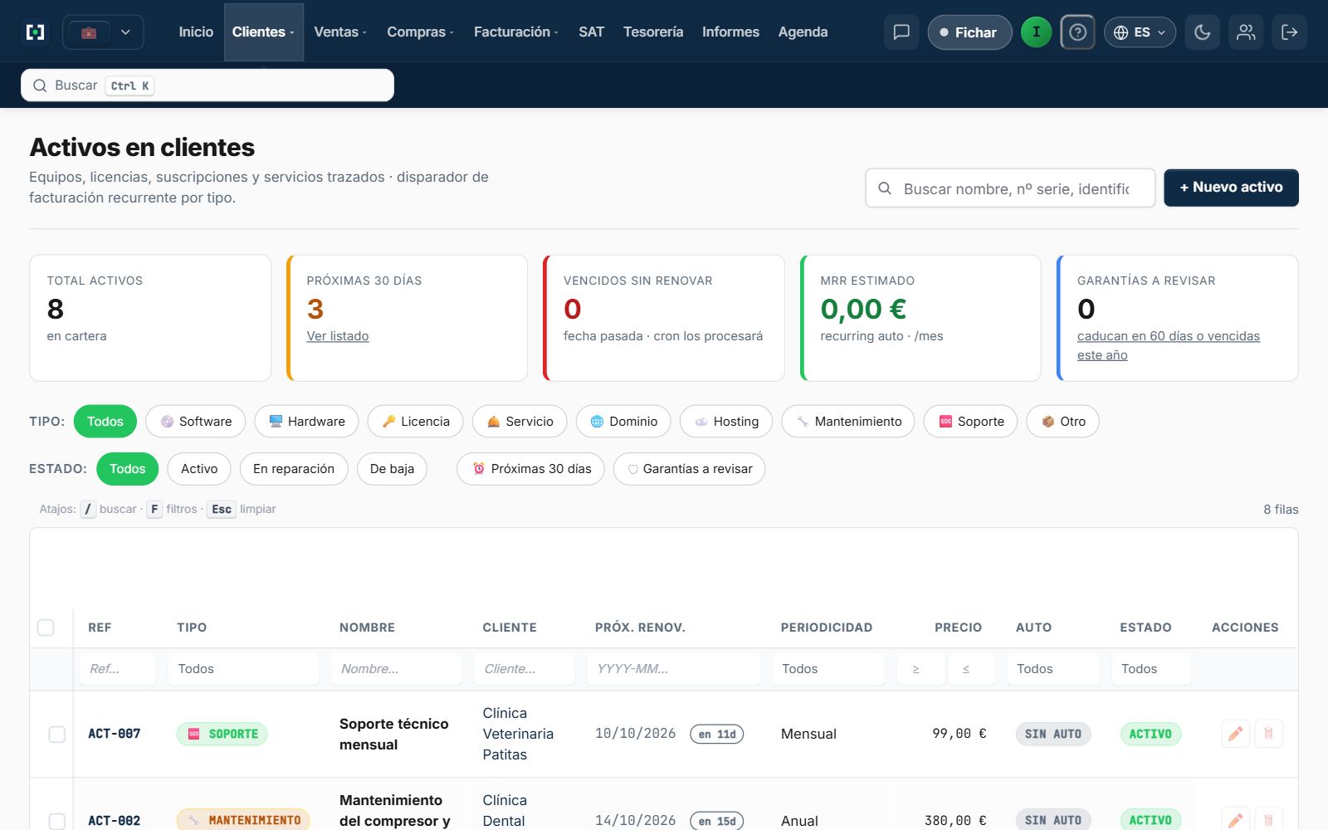Image resolution: width=1328 pixels, height=830 pixels.
Task: Open the company selector dropdown
Action: click(x=103, y=32)
